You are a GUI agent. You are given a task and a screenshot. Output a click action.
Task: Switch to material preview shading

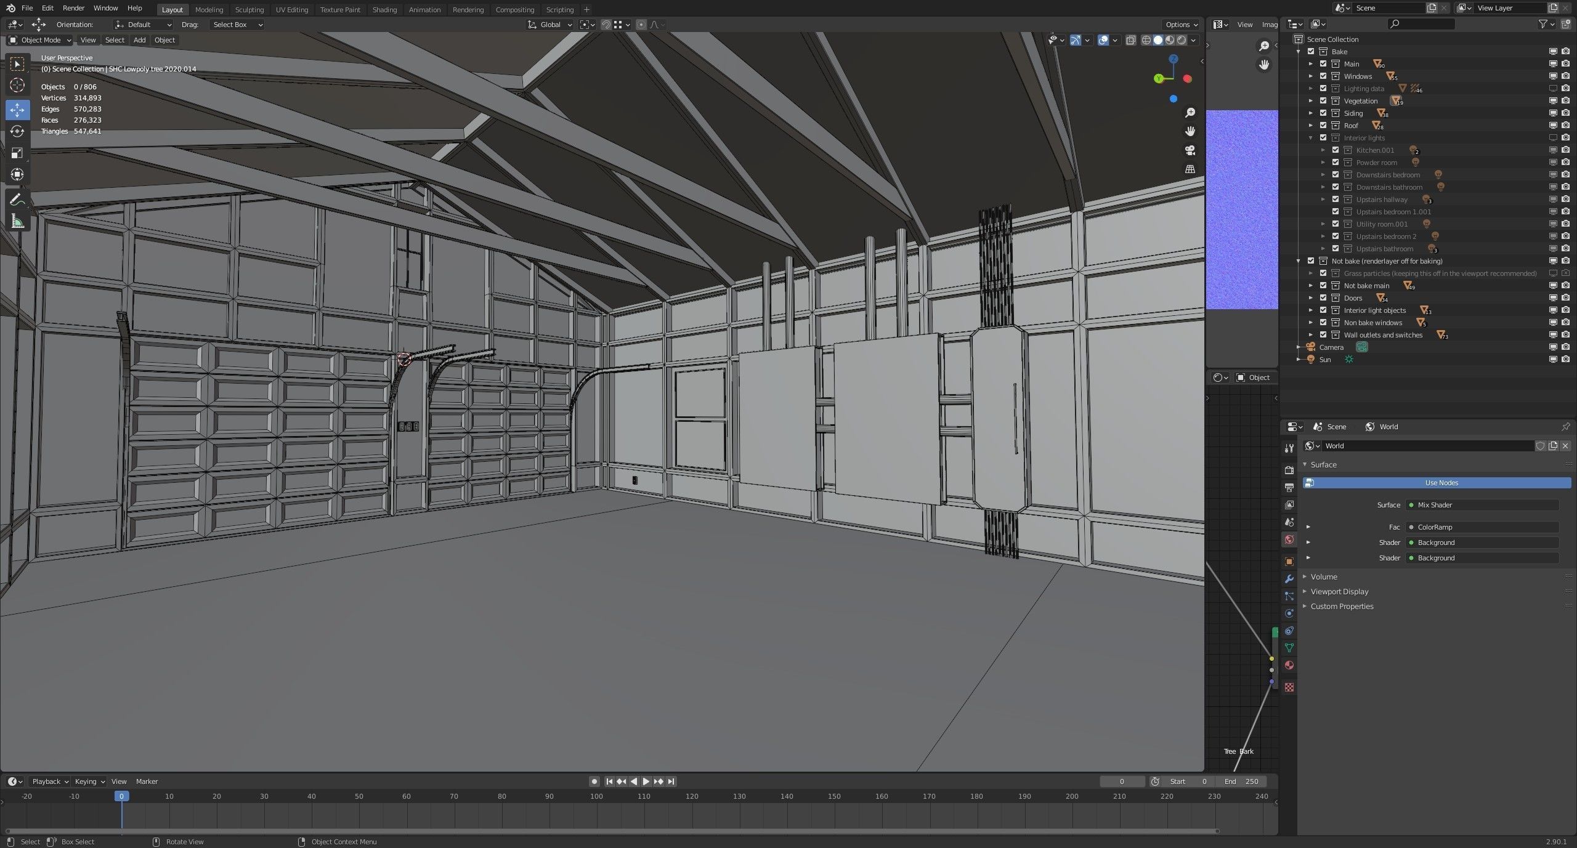[1170, 40]
